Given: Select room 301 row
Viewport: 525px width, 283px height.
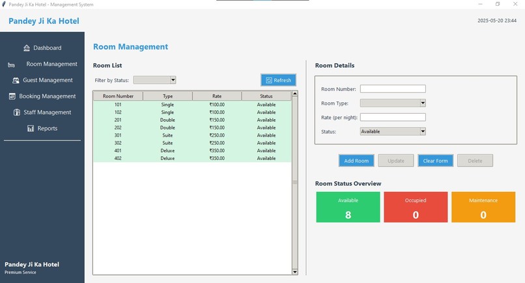Looking at the screenshot, I should [192, 135].
